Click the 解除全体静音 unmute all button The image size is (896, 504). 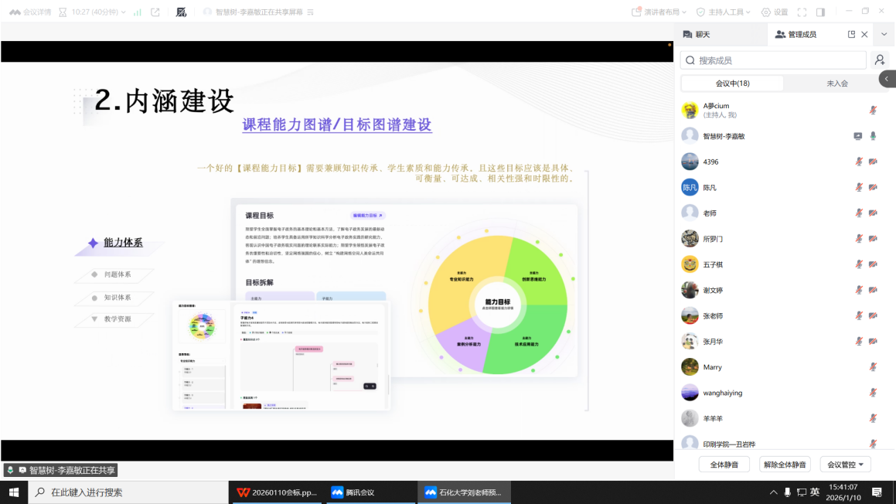click(x=784, y=465)
